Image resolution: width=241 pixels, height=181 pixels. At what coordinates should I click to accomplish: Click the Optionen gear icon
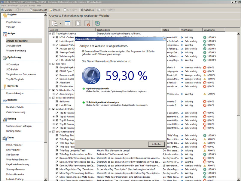[x=82, y=10]
